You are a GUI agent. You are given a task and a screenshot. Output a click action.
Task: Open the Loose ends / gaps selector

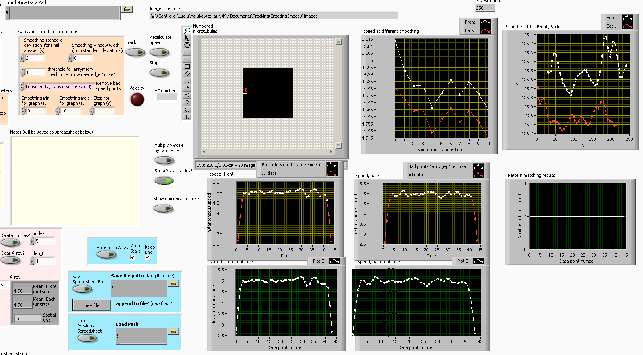pyautogui.click(x=58, y=87)
